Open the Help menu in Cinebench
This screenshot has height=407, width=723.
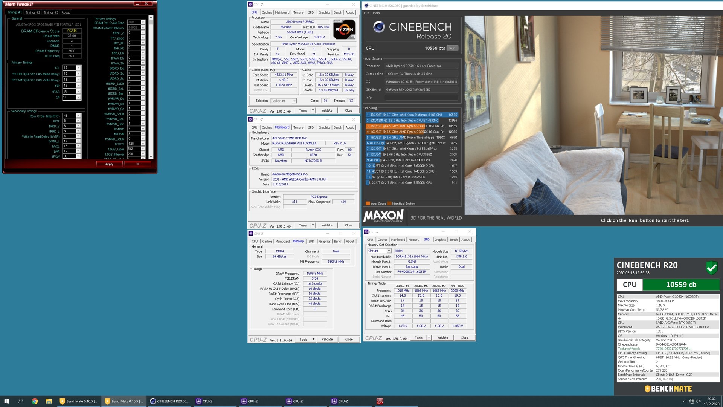click(x=376, y=13)
